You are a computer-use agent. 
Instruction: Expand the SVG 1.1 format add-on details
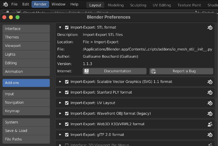click(60, 82)
